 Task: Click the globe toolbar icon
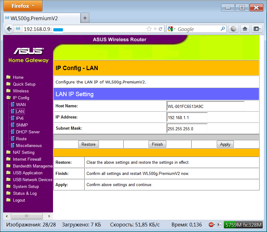click(x=234, y=29)
